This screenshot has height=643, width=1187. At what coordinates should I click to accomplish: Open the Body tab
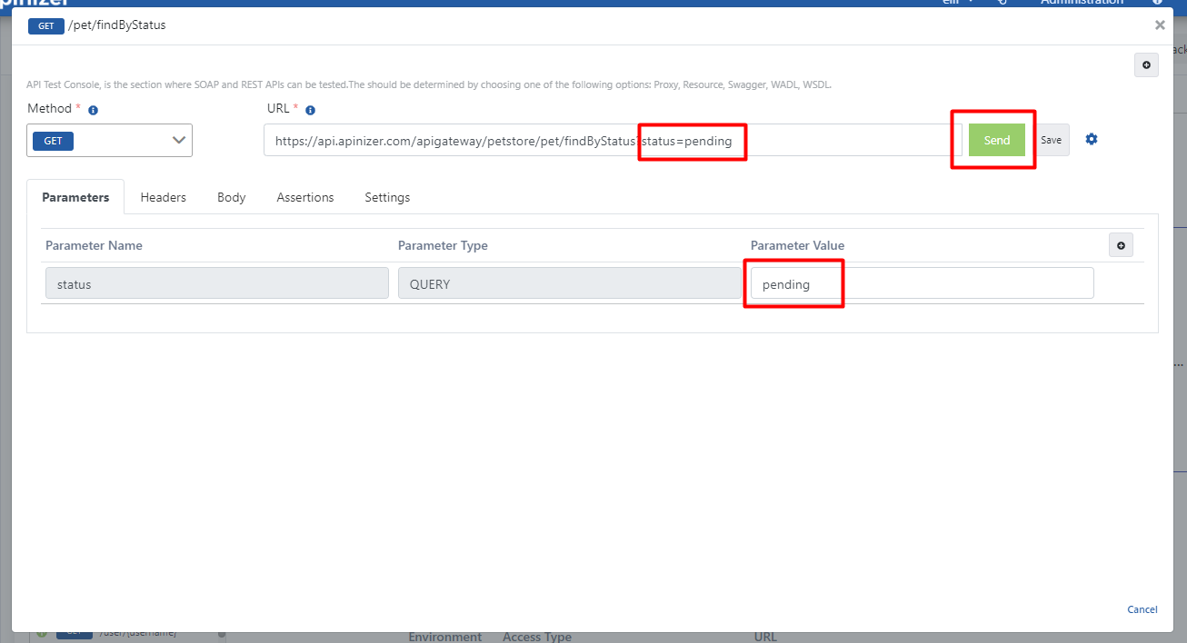point(231,197)
